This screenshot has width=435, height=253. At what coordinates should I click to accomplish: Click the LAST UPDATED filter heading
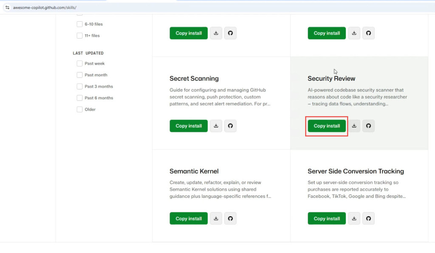click(x=88, y=53)
